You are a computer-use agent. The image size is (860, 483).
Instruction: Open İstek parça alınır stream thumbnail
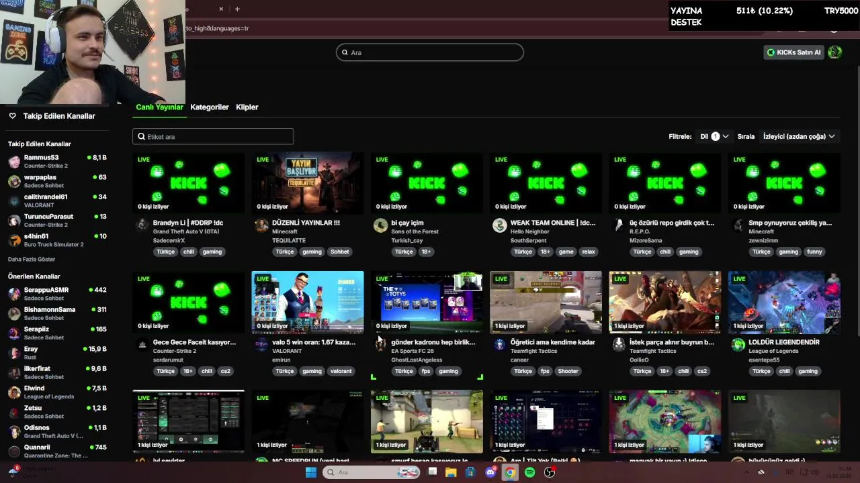665,303
